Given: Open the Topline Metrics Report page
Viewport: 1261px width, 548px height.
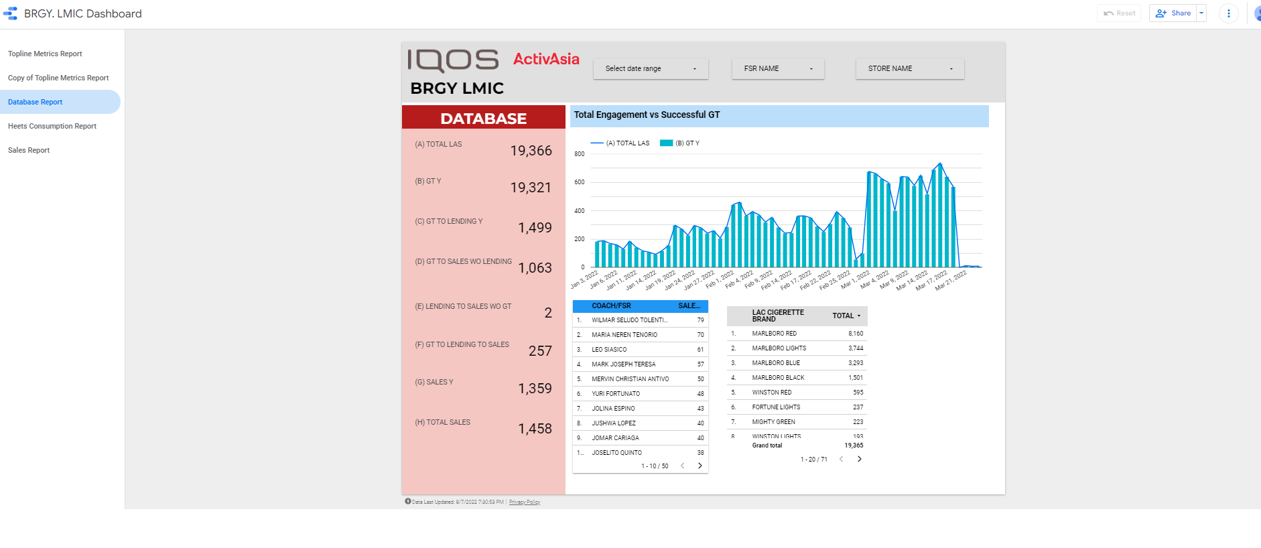Looking at the screenshot, I should point(45,54).
